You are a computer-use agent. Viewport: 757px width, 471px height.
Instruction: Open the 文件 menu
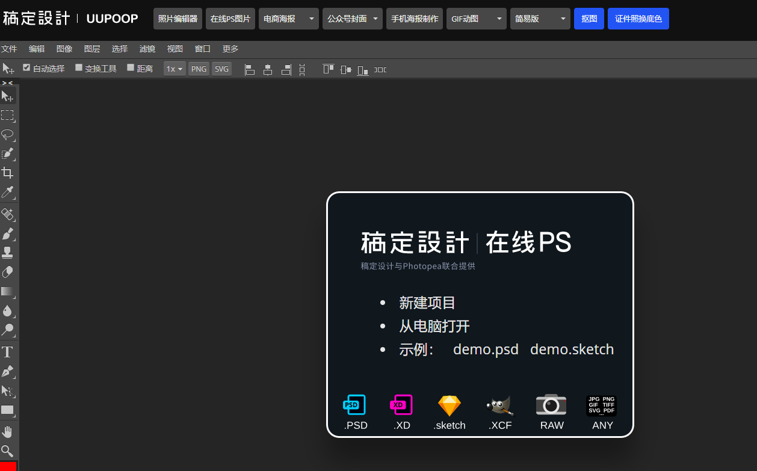[9, 49]
